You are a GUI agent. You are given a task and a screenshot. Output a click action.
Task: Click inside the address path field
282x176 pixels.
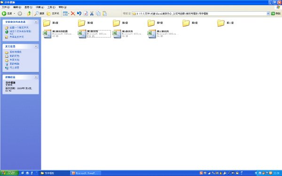pyautogui.click(x=199, y=14)
